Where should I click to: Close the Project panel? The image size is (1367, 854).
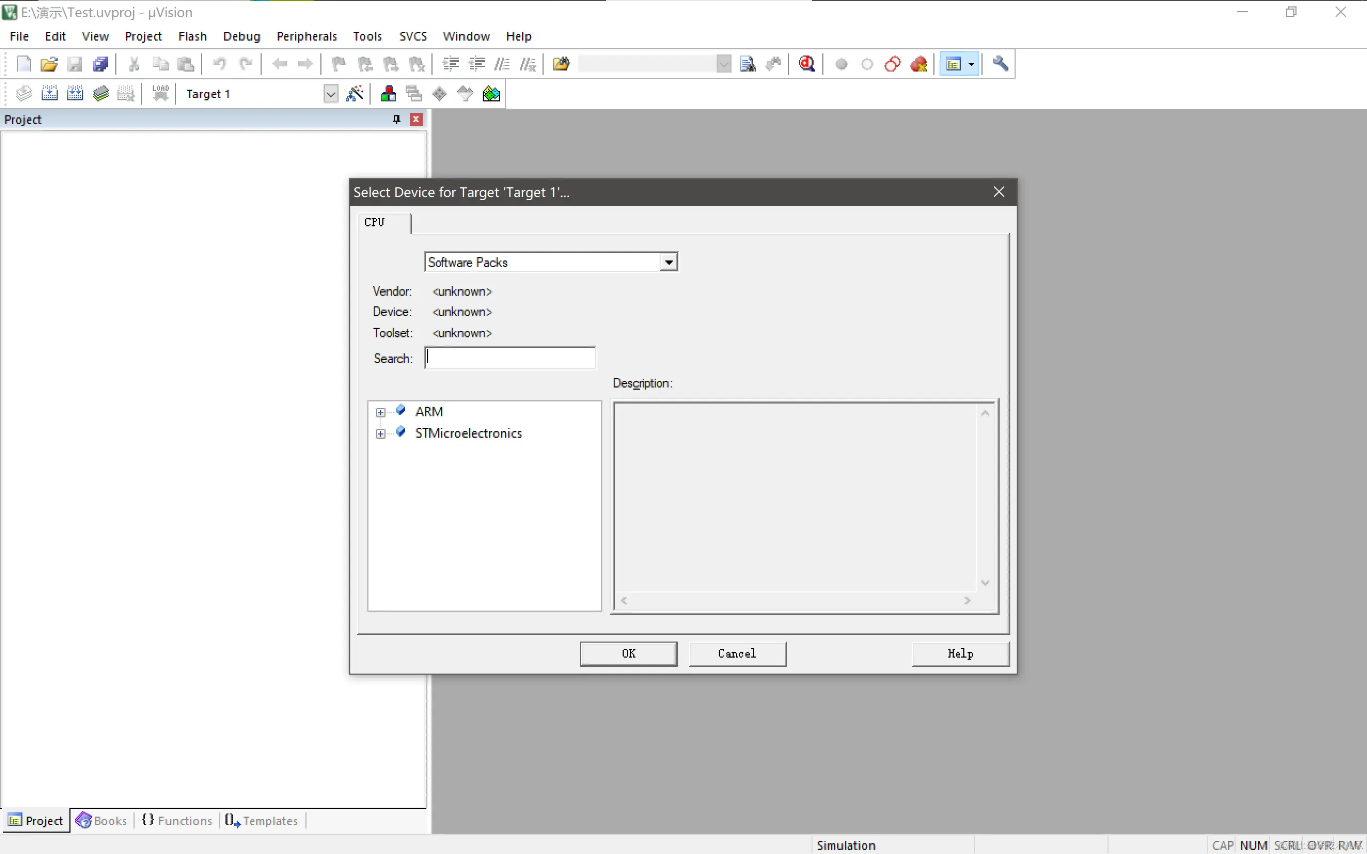[417, 119]
